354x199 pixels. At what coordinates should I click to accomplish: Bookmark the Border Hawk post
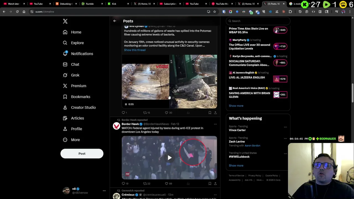(x=210, y=184)
